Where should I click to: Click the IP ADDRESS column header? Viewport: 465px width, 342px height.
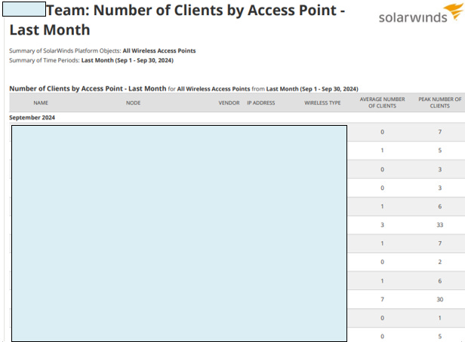261,102
